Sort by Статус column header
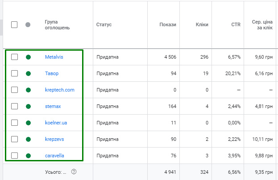This screenshot has height=180, width=278. click(104, 24)
